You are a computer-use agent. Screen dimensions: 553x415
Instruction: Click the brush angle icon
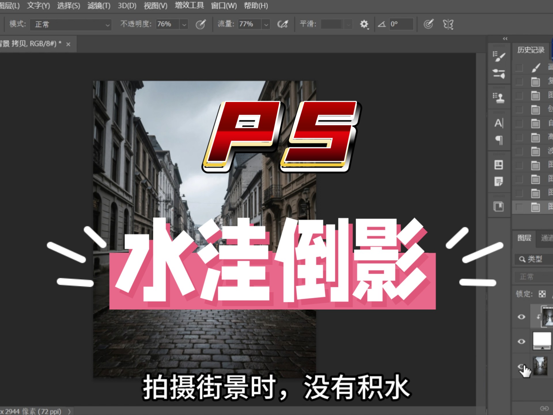click(x=382, y=24)
